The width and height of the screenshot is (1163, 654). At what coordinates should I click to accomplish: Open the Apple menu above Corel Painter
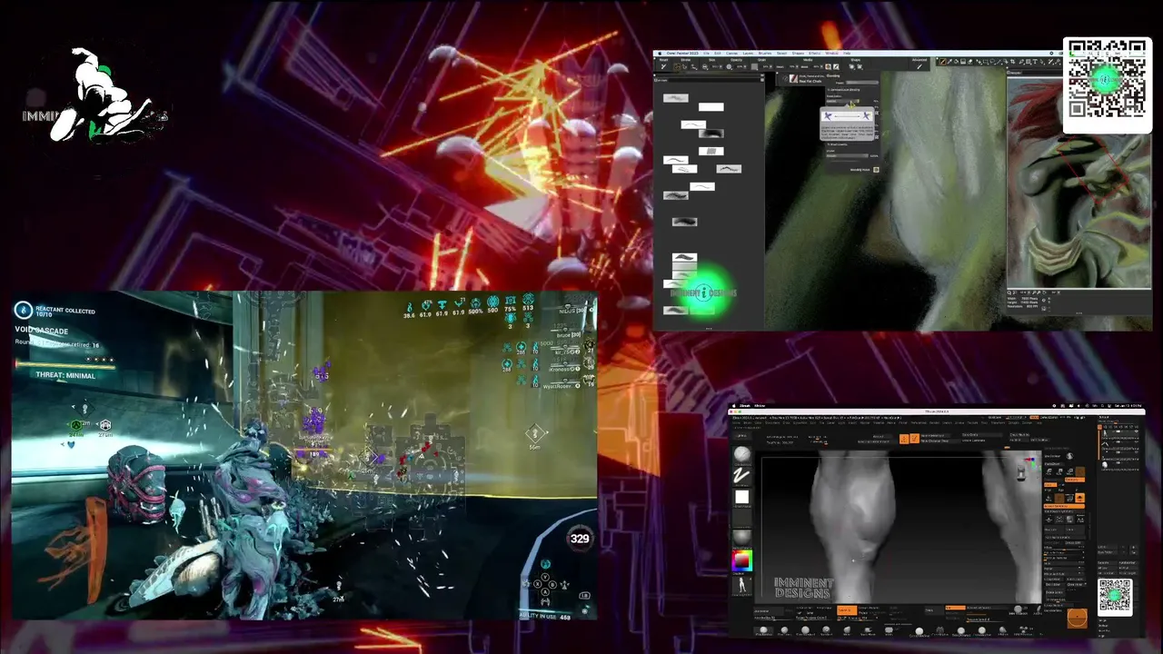pyautogui.click(x=661, y=54)
